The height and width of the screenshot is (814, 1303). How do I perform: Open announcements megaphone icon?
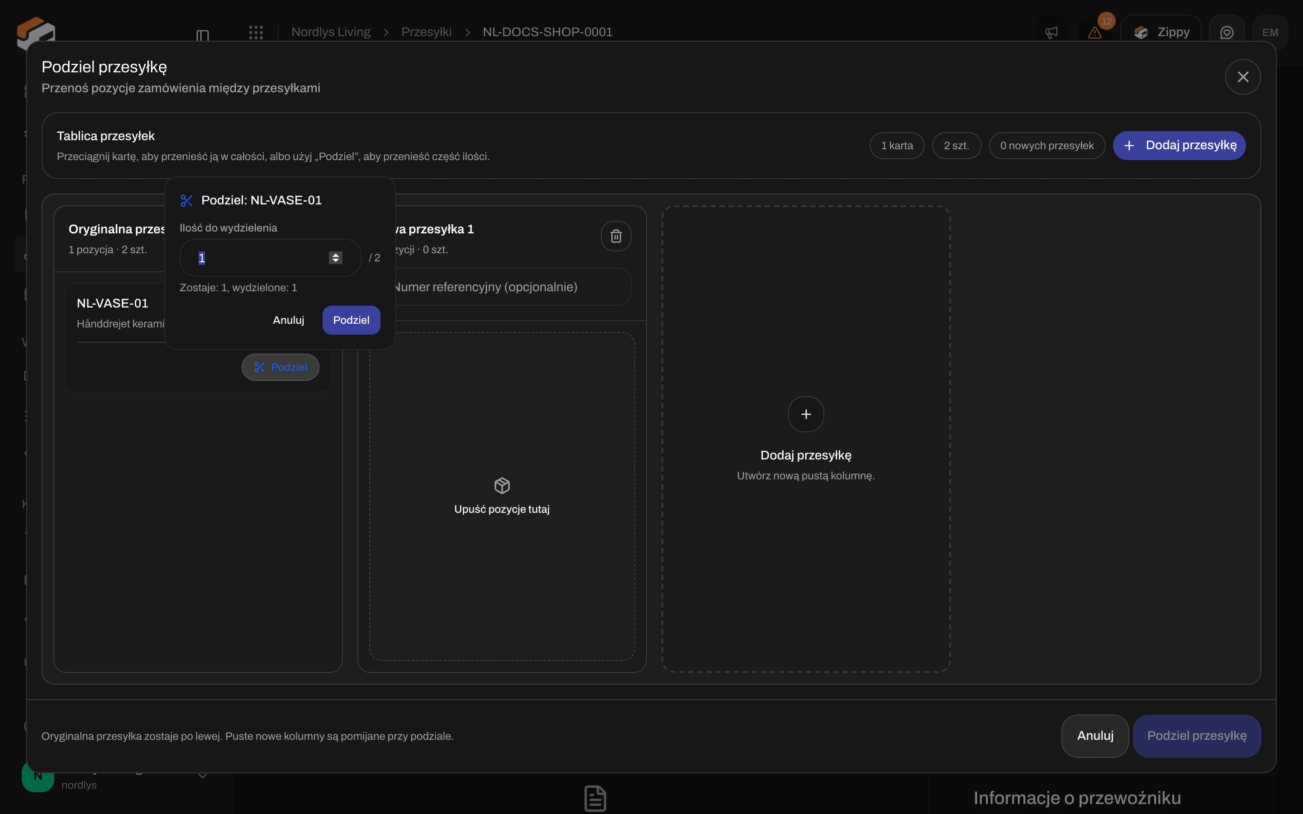click(1051, 33)
